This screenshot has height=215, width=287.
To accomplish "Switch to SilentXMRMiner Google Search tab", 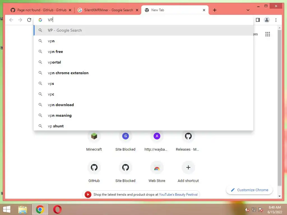I will click(108, 10).
